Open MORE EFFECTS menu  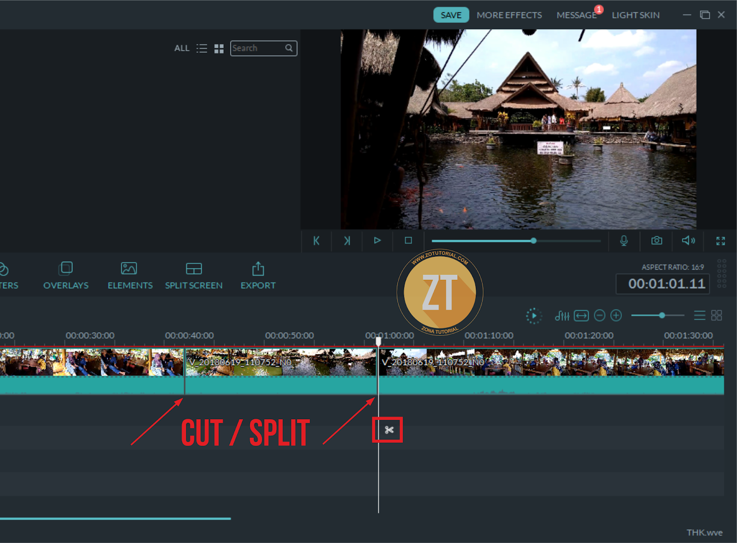point(509,15)
